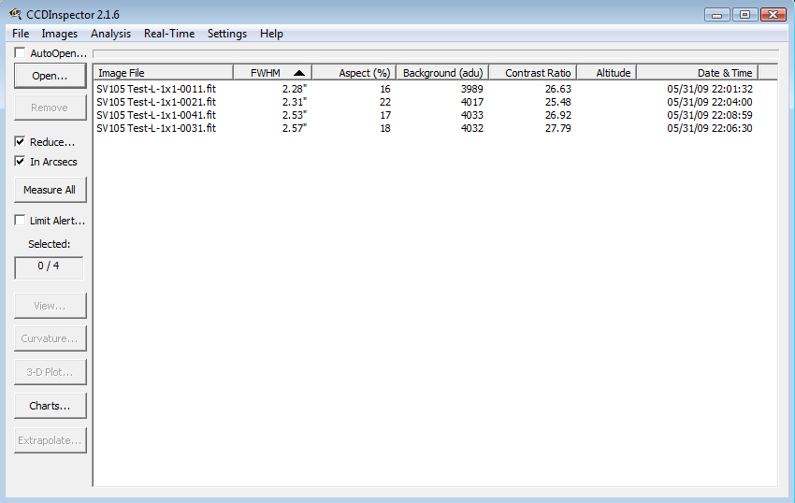Screen dimensions: 795x503
Task: Minimize the CCDInspector window
Action: click(x=717, y=15)
